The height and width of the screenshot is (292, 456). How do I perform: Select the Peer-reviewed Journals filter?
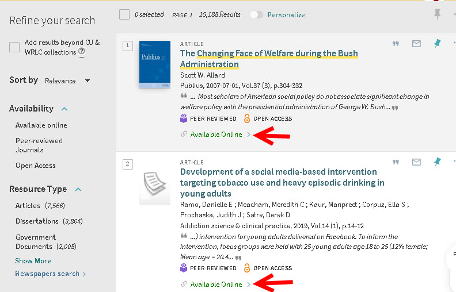coord(39,145)
